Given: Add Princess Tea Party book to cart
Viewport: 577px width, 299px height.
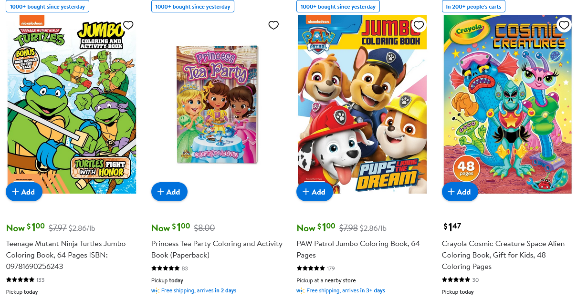Looking at the screenshot, I should (x=169, y=192).
